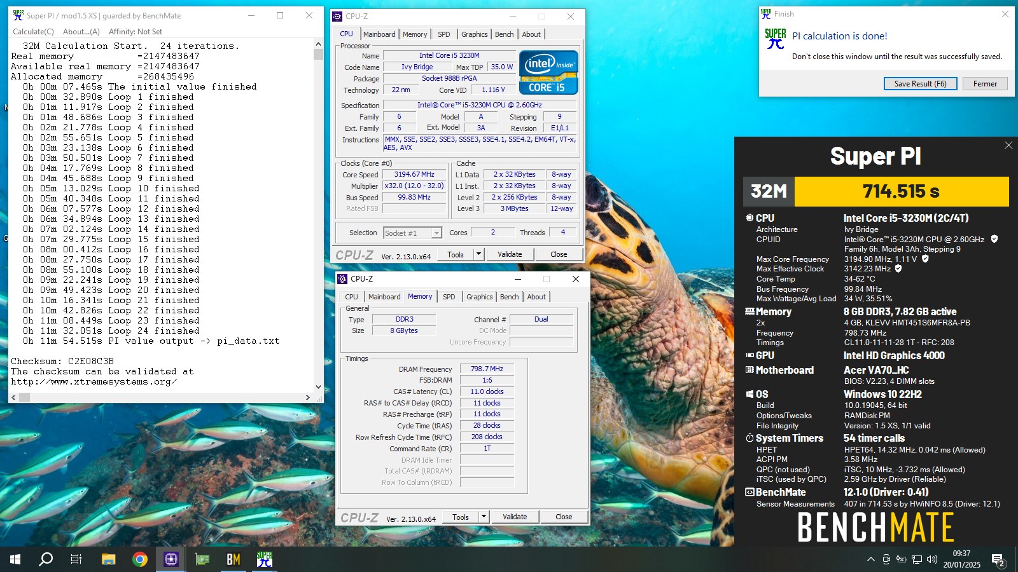Open Graphics tab in top CPU-Z window
1018x572 pixels.
click(x=475, y=34)
